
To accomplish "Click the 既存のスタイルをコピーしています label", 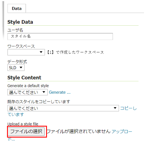I will click(39, 102).
